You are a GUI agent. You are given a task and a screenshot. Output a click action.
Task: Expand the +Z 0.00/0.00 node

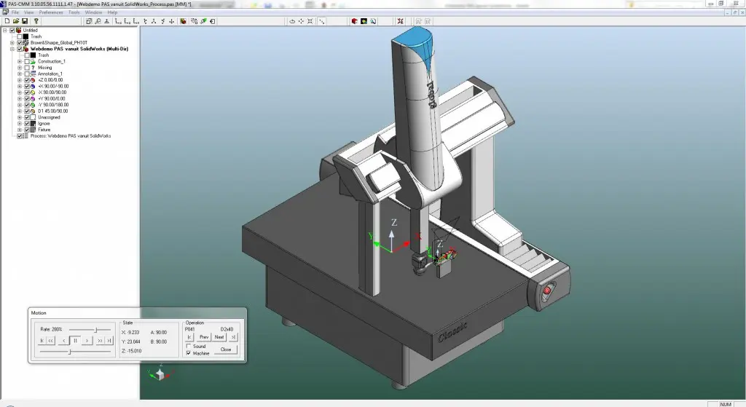click(20, 80)
